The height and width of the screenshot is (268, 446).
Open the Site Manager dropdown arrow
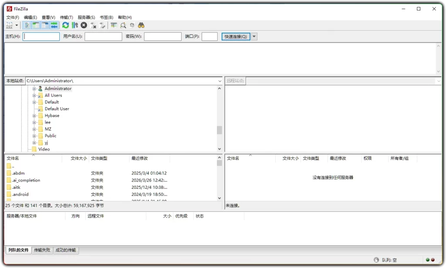16,25
